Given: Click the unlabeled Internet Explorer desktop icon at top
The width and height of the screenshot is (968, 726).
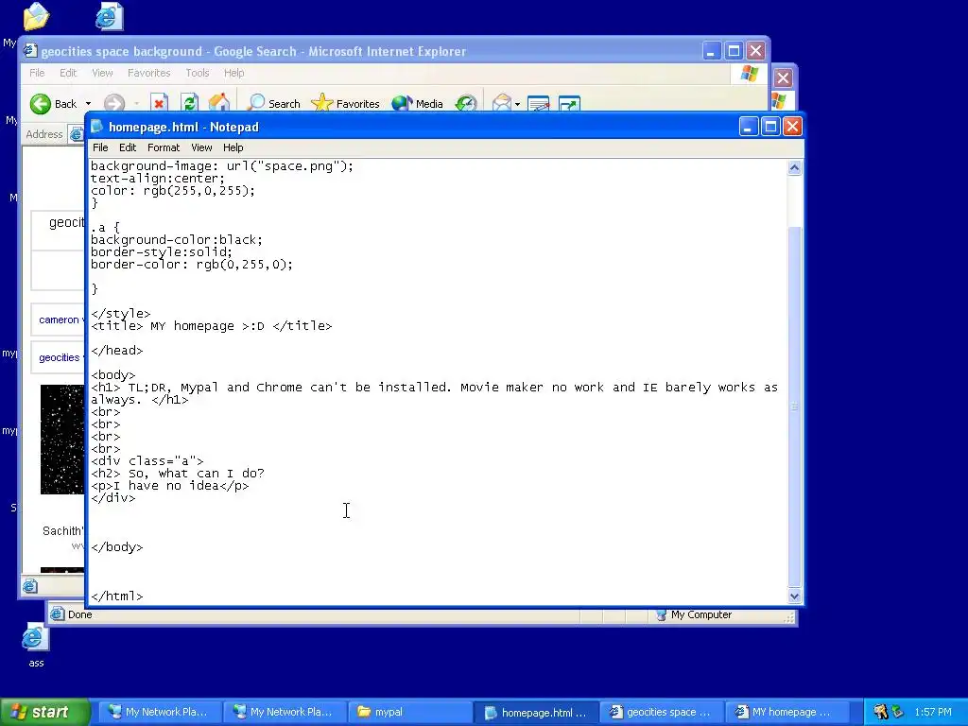Looking at the screenshot, I should pyautogui.click(x=110, y=17).
